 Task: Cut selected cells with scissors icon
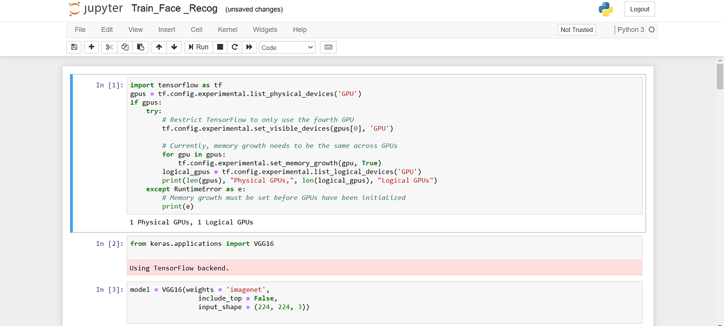click(x=110, y=47)
